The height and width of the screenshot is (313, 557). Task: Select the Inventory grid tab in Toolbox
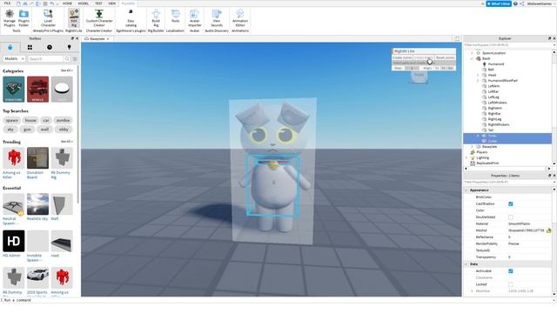pos(30,47)
